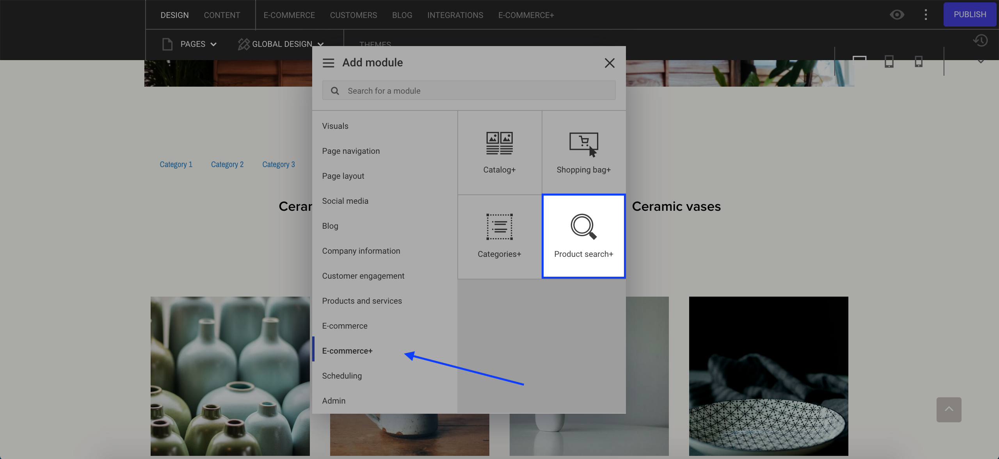999x459 pixels.
Task: Open the E-COMMERCE+ top menu
Action: point(526,15)
